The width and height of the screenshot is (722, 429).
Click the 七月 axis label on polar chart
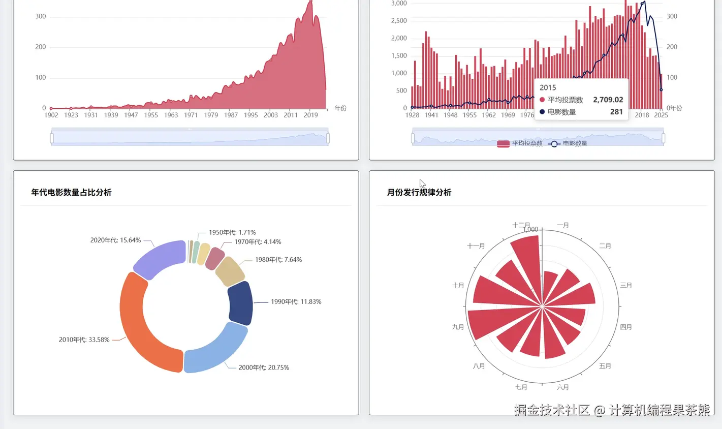tap(521, 387)
